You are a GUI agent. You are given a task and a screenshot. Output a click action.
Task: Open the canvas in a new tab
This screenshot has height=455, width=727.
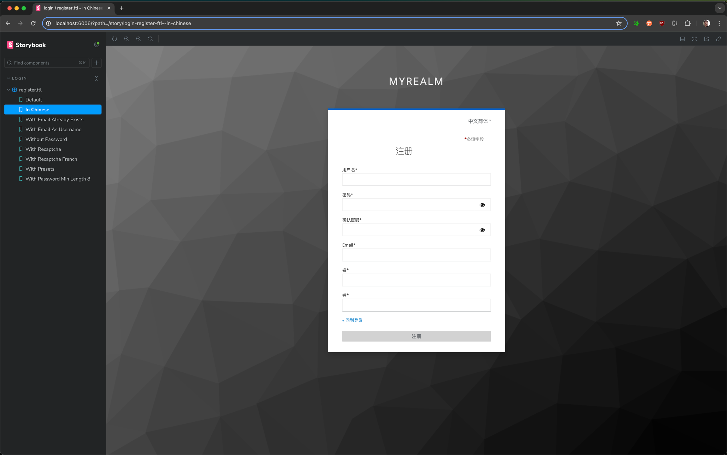pos(706,39)
